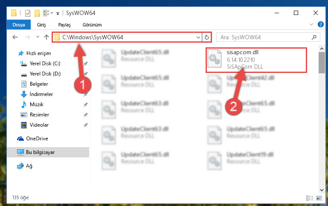The image size is (328, 206).
Task: Open the Customize Quick Access Toolbar dropdown
Action: click(58, 14)
